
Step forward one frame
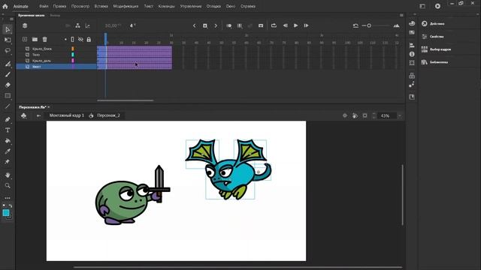[x=306, y=25]
